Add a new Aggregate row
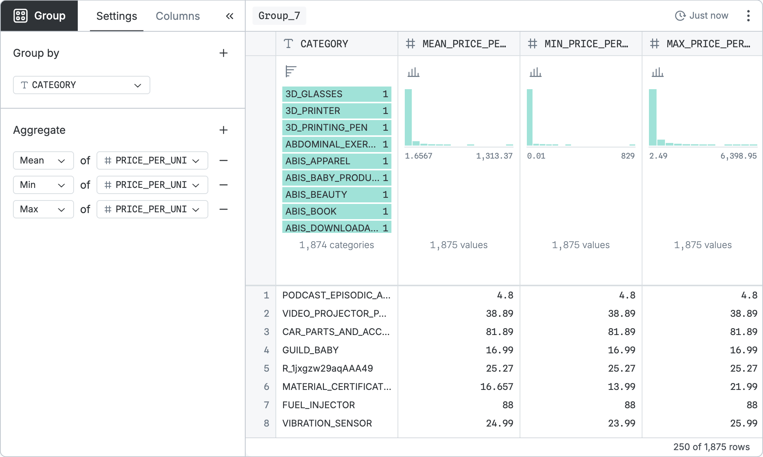The width and height of the screenshot is (763, 457). click(x=224, y=130)
